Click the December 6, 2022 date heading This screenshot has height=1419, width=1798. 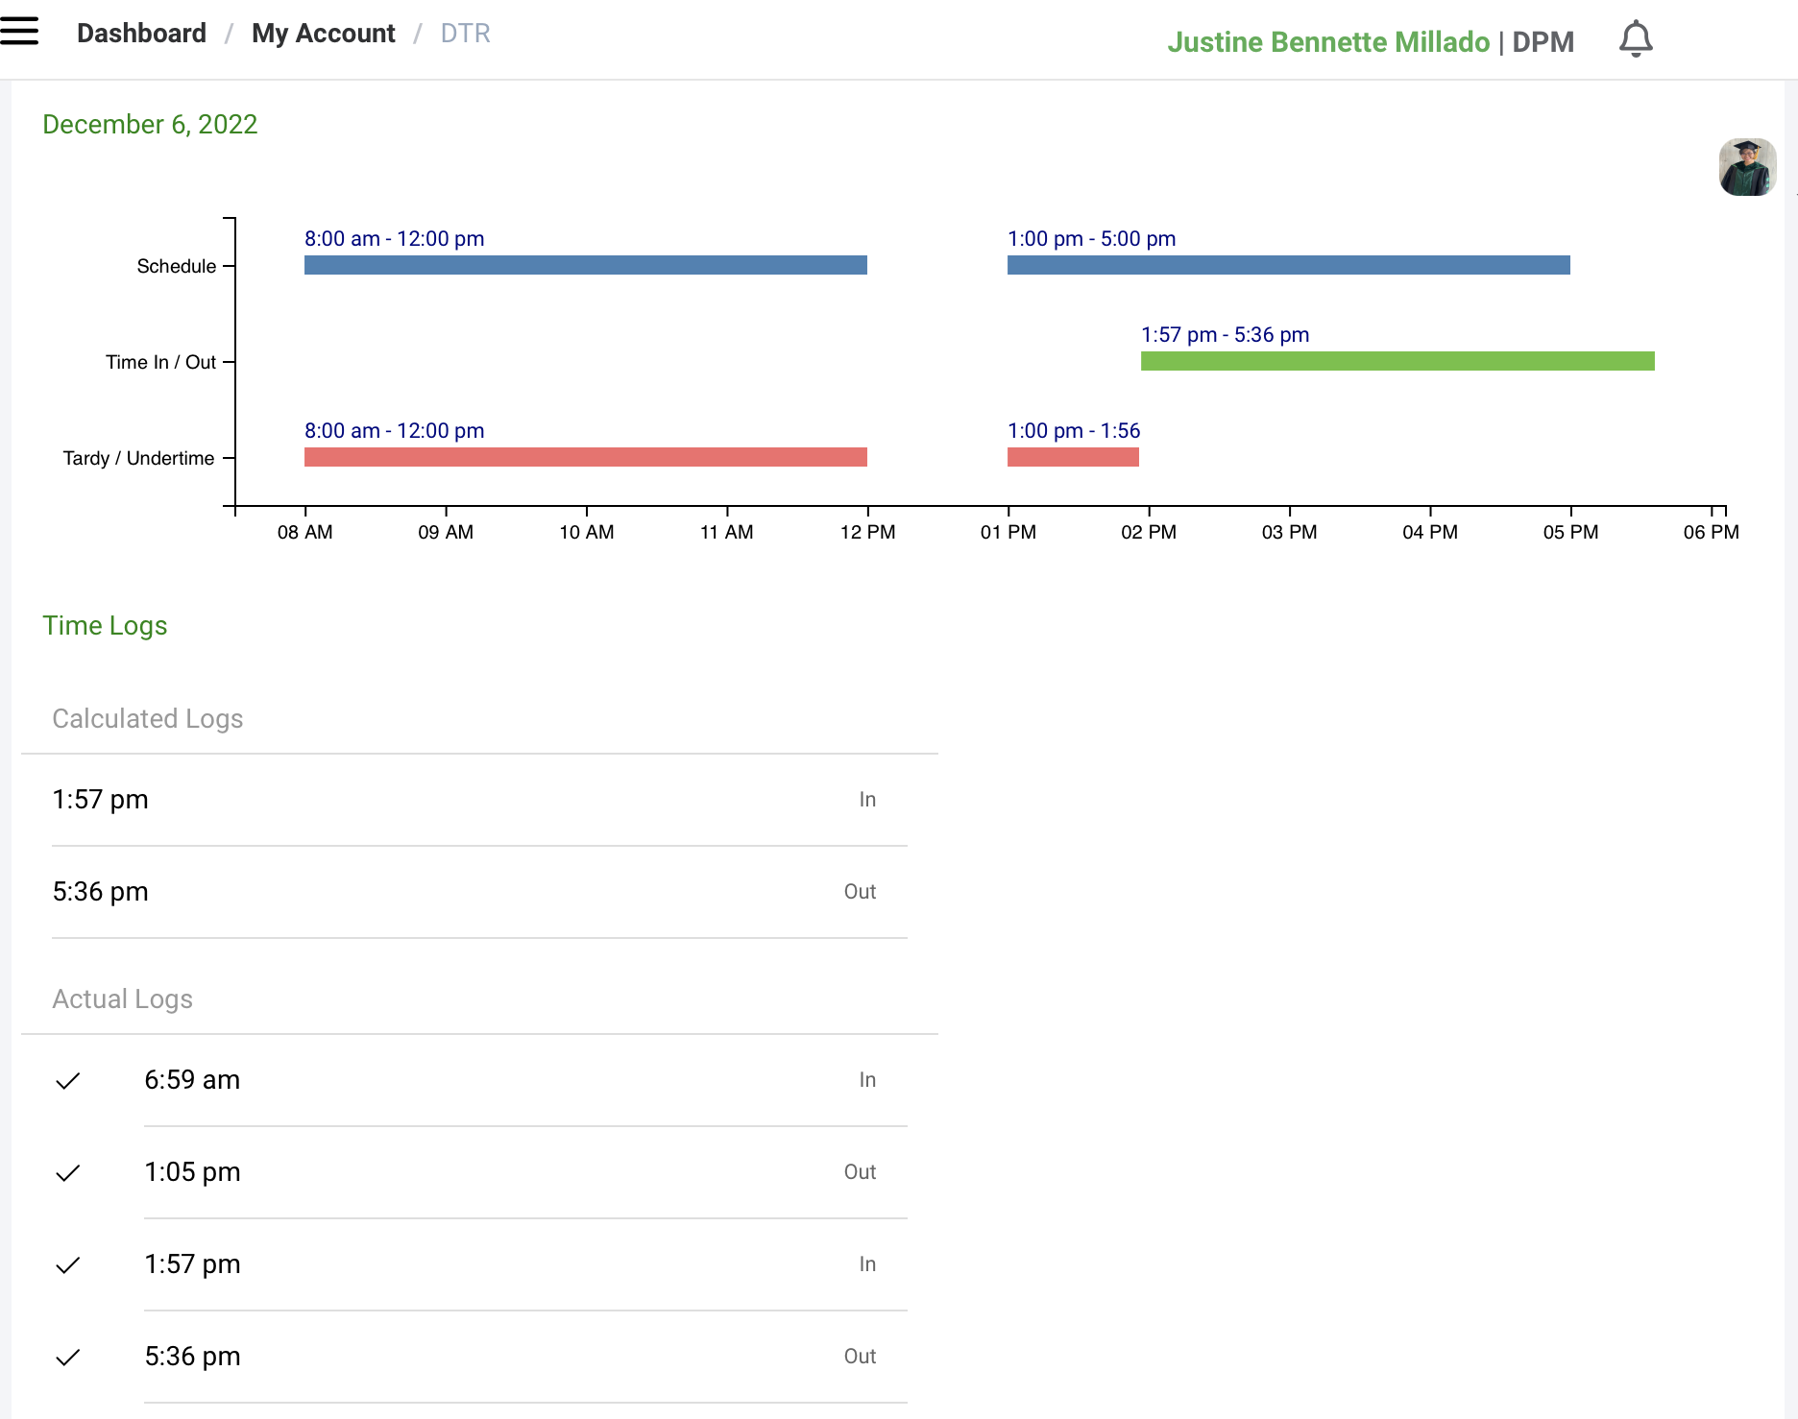click(x=150, y=125)
